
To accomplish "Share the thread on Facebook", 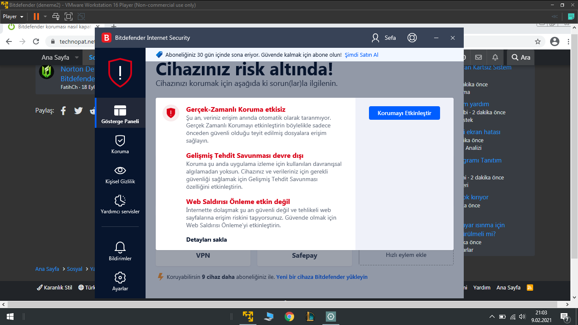I will (x=63, y=111).
